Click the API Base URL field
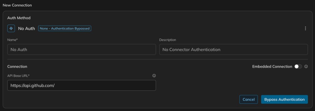The height and width of the screenshot is (111, 315). [82, 85]
